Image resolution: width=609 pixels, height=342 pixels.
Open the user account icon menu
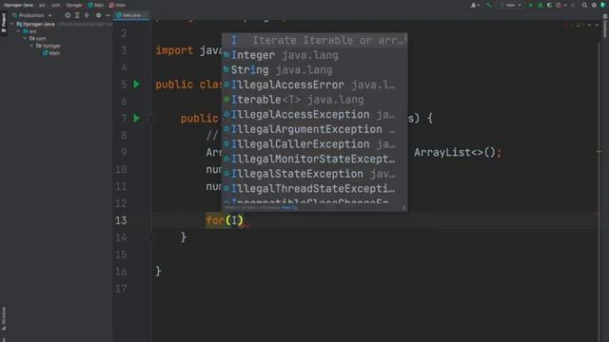click(475, 5)
